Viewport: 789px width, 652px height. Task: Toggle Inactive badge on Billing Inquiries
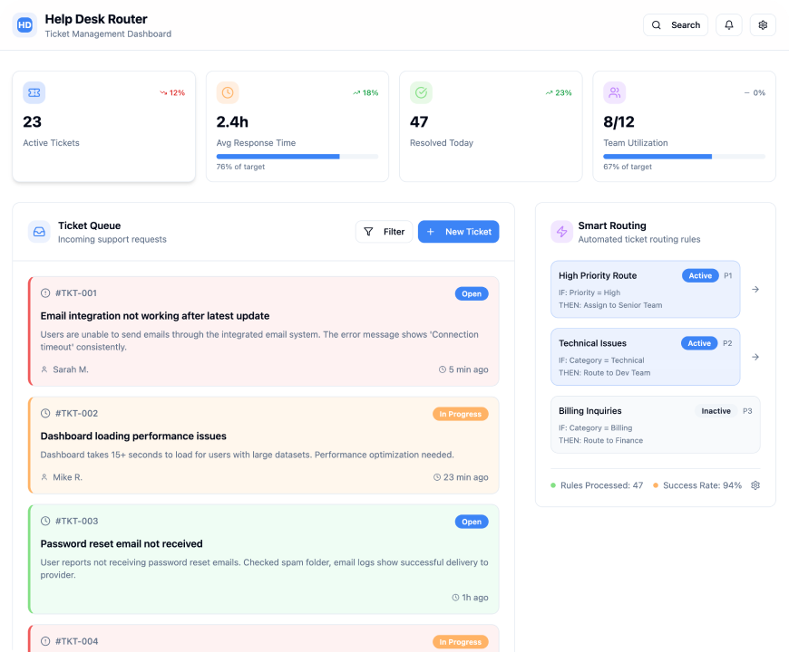(716, 411)
